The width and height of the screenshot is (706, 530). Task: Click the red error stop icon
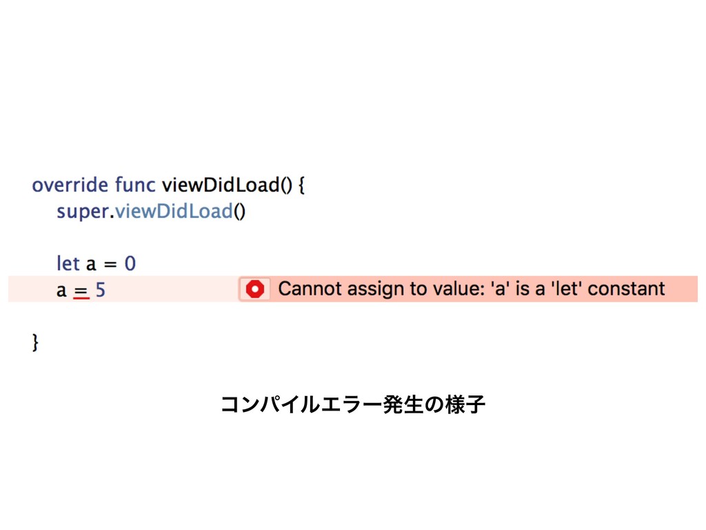pos(255,289)
